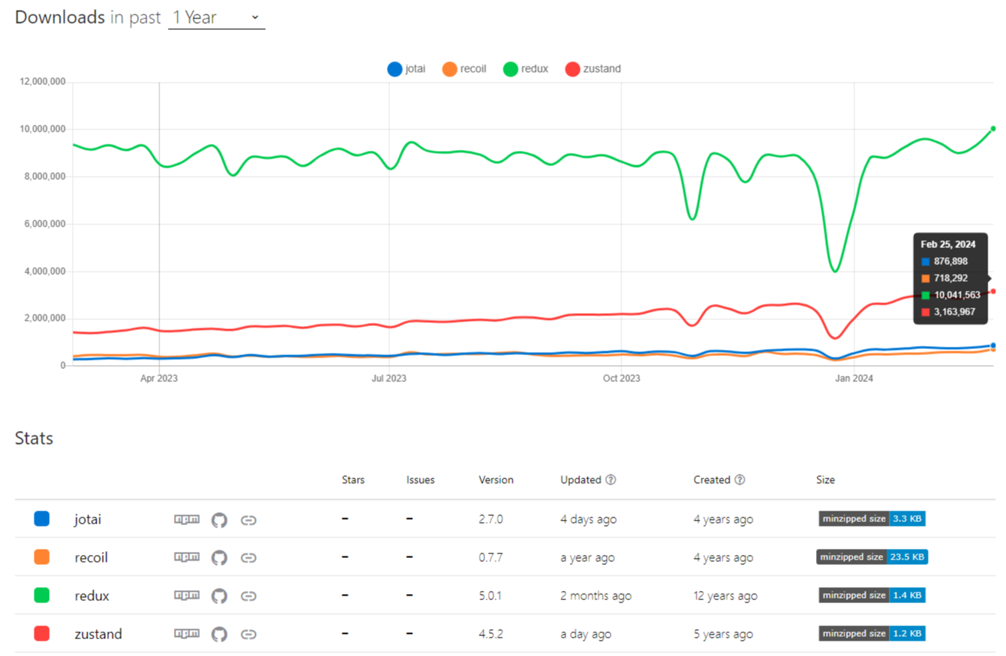Open jotai GitHub repository icon
The height and width of the screenshot is (656, 1006).
click(219, 520)
